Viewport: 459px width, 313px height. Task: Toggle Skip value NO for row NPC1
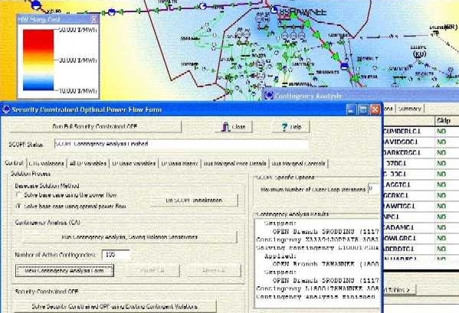click(441, 217)
